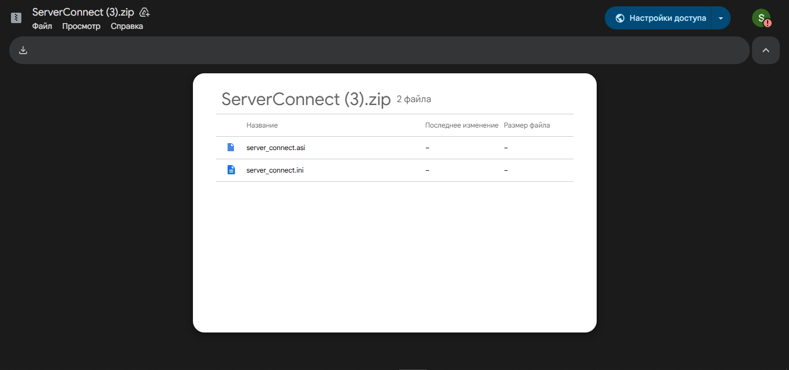This screenshot has height=370, width=789.
Task: Open the server_connect.asi file name
Action: click(276, 148)
